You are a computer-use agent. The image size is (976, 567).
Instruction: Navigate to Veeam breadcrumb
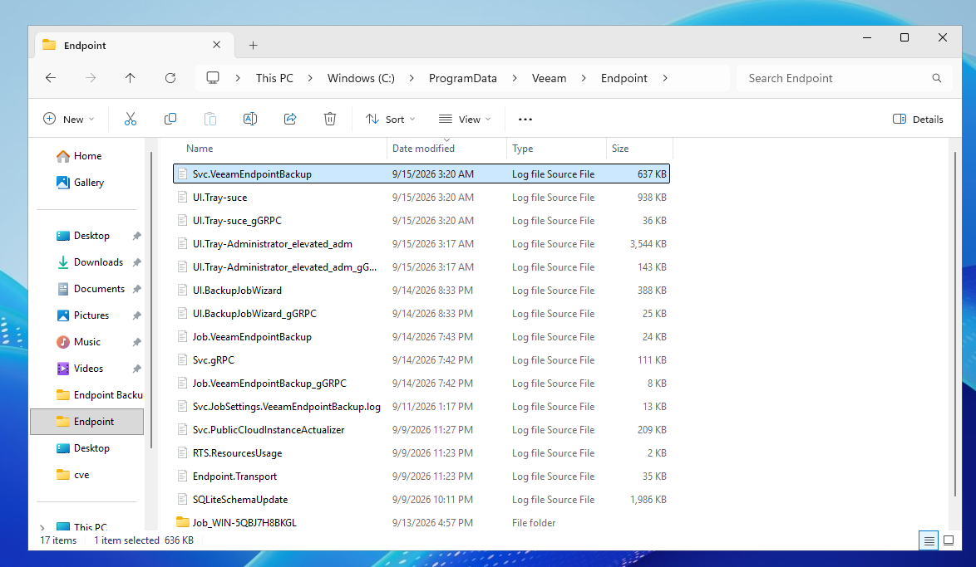point(549,78)
